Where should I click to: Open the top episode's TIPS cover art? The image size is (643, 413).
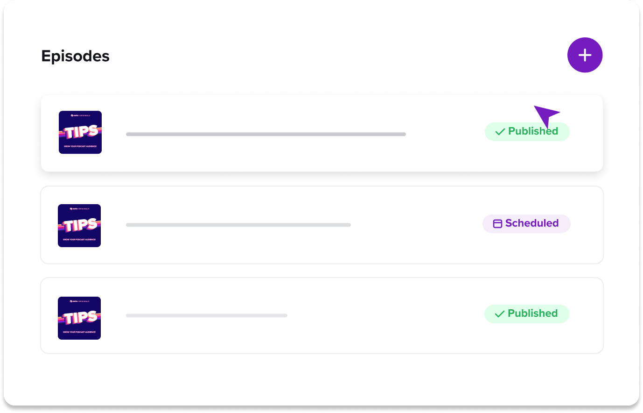pyautogui.click(x=80, y=132)
